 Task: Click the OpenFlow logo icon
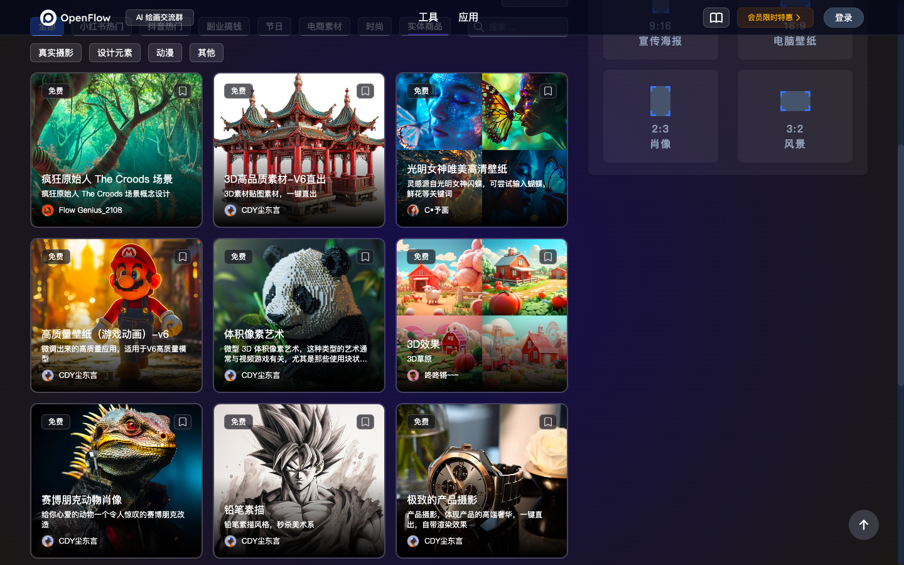click(x=48, y=18)
